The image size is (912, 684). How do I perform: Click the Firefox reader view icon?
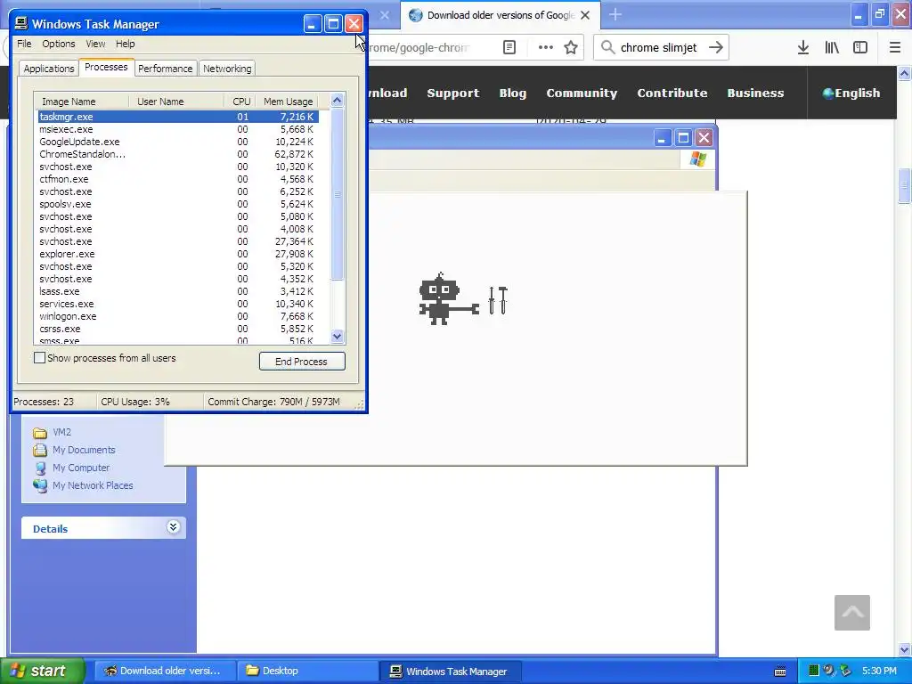[x=509, y=48]
